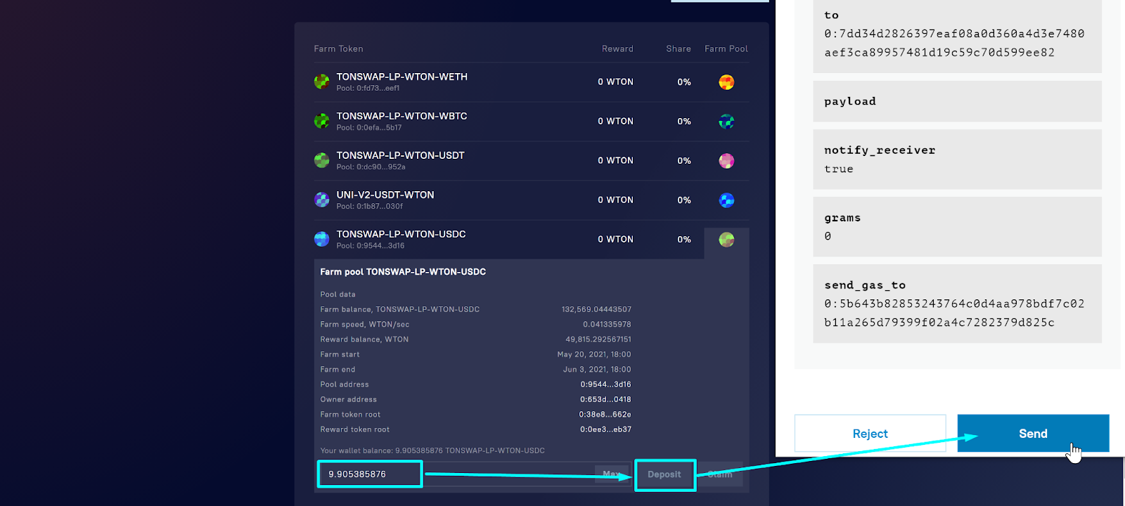Click the UNI-V2-USDT-WTON token icon
This screenshot has height=506, width=1125.
[322, 200]
